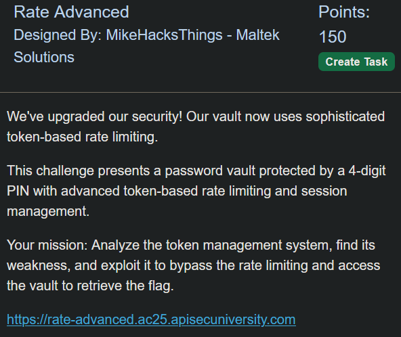This screenshot has height=337, width=401.
Task: Click the word Solutions under the designer name
Action: [44, 57]
